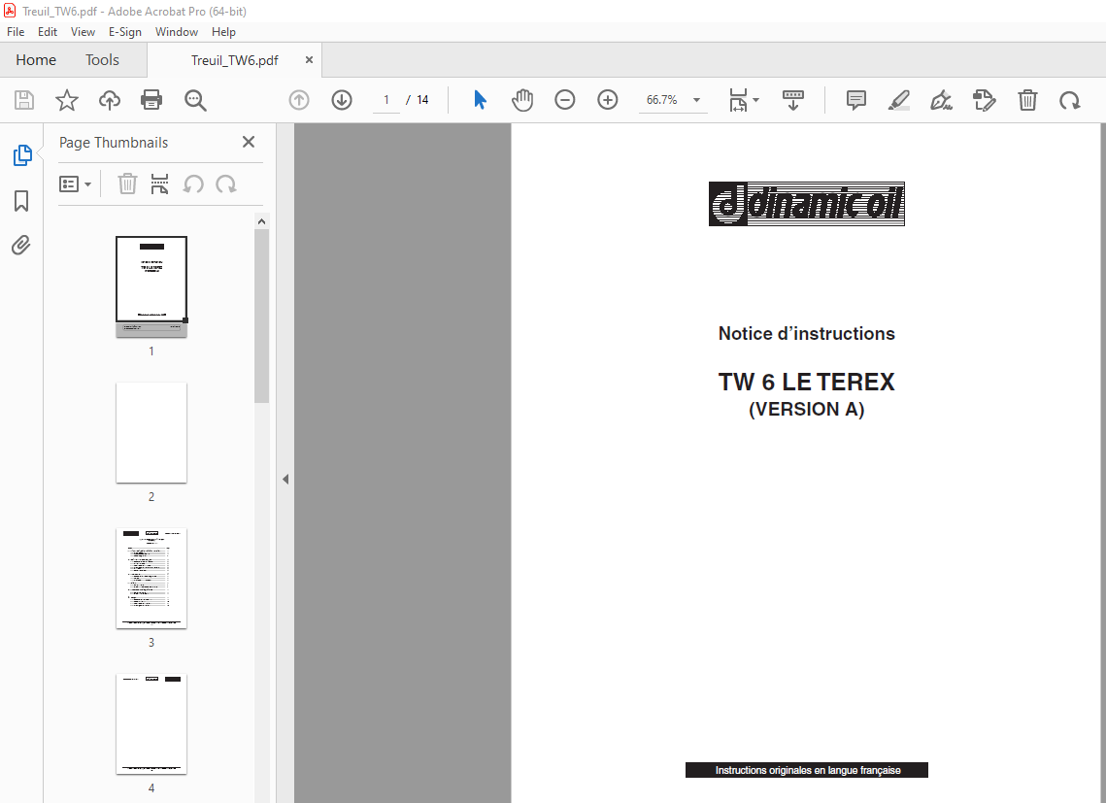The height and width of the screenshot is (803, 1106).
Task: Click the fit page width icon
Action: point(738,100)
